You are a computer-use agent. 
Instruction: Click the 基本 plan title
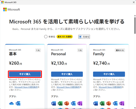pyautogui.click(x=13, y=54)
